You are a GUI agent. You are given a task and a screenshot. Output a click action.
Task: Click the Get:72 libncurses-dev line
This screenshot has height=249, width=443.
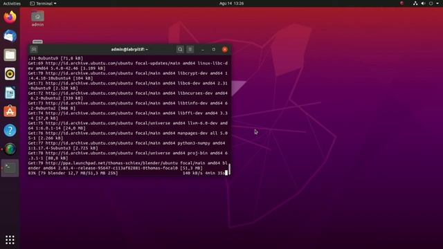point(127,95)
